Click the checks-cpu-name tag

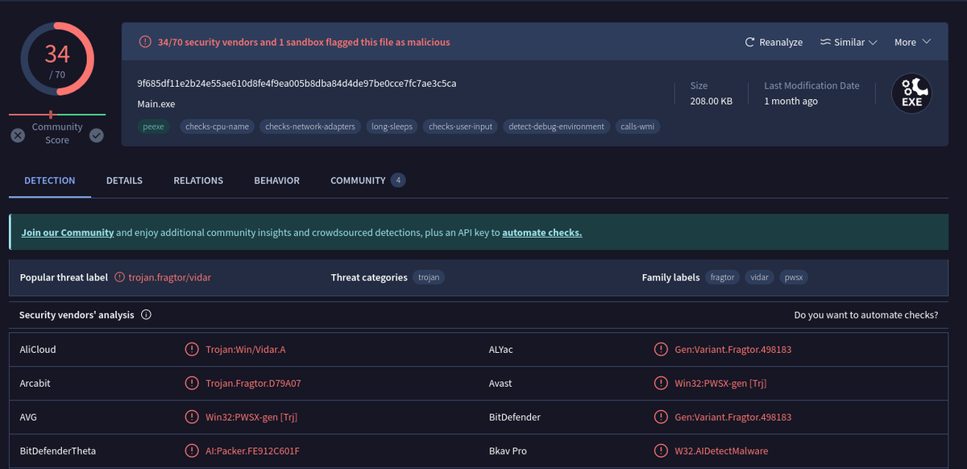(217, 127)
